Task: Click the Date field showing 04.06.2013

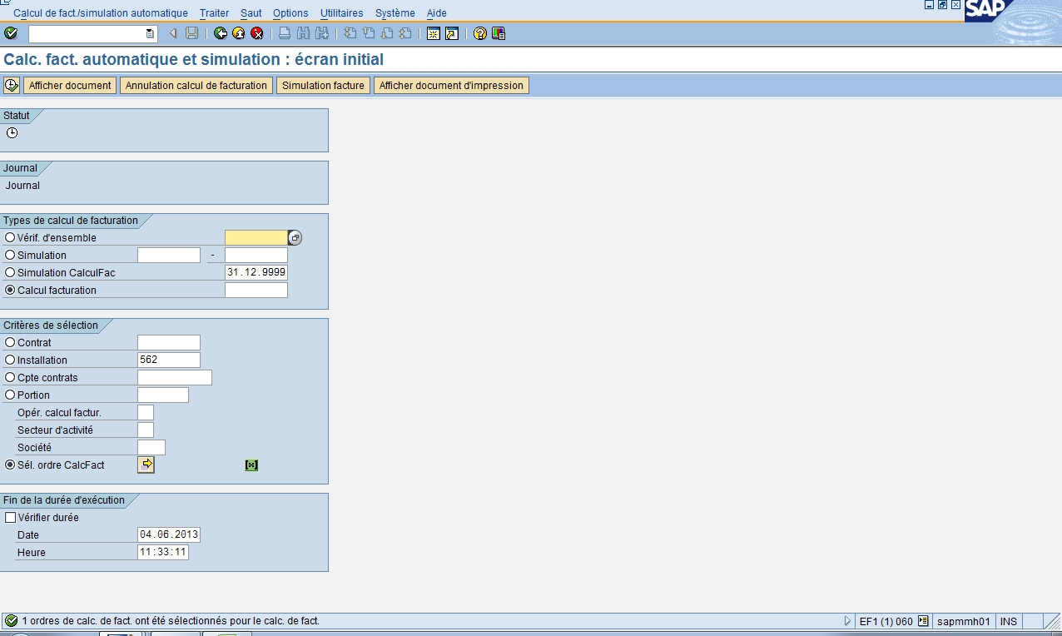Action: (x=169, y=534)
